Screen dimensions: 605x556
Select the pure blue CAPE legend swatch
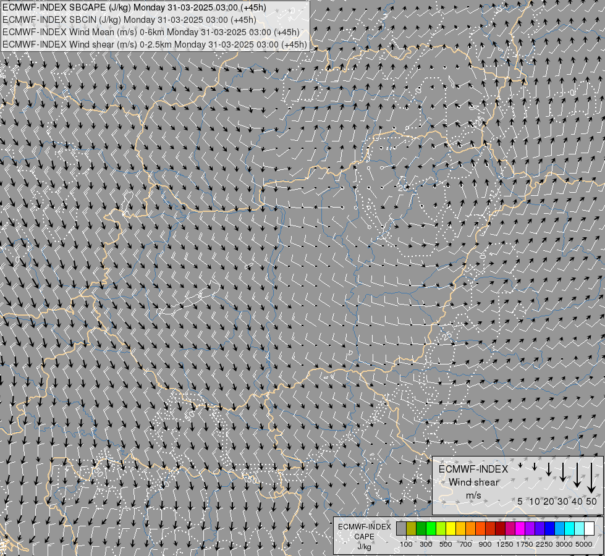[549, 529]
